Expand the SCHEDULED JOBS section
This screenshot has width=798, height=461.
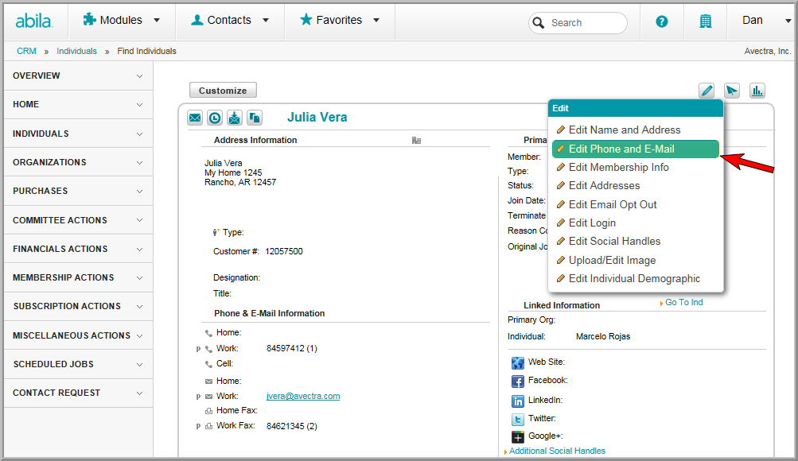79,364
